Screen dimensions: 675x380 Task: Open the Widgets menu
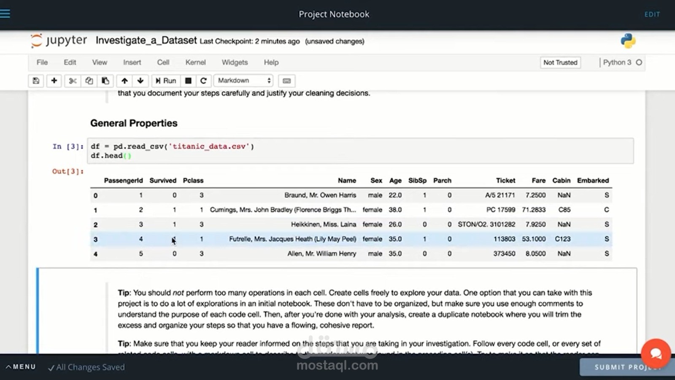click(235, 62)
